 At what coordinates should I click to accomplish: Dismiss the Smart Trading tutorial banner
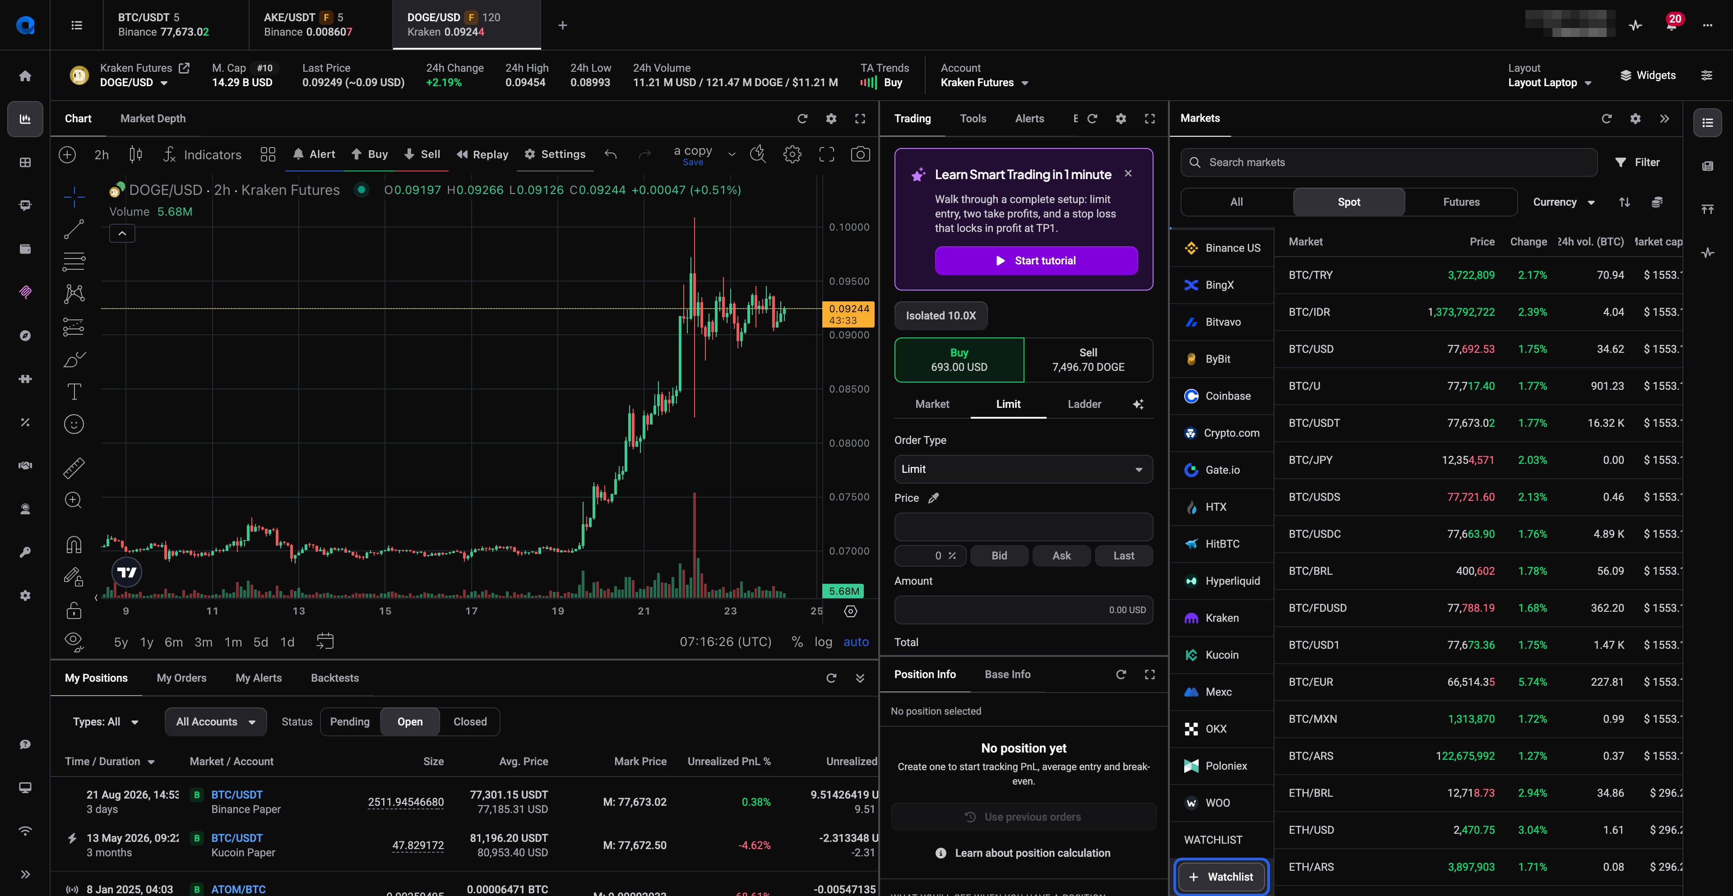coord(1128,174)
